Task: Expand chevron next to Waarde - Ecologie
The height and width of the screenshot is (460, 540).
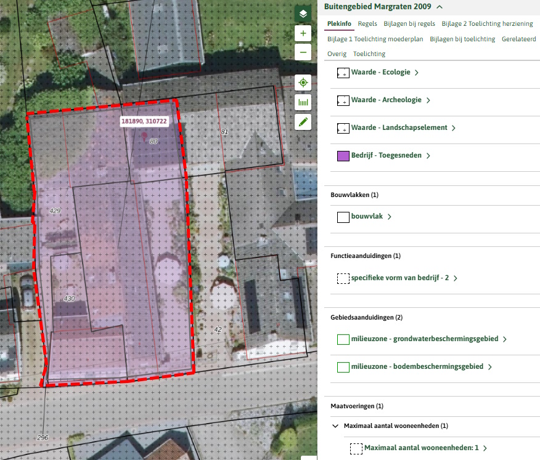Action: [417, 73]
